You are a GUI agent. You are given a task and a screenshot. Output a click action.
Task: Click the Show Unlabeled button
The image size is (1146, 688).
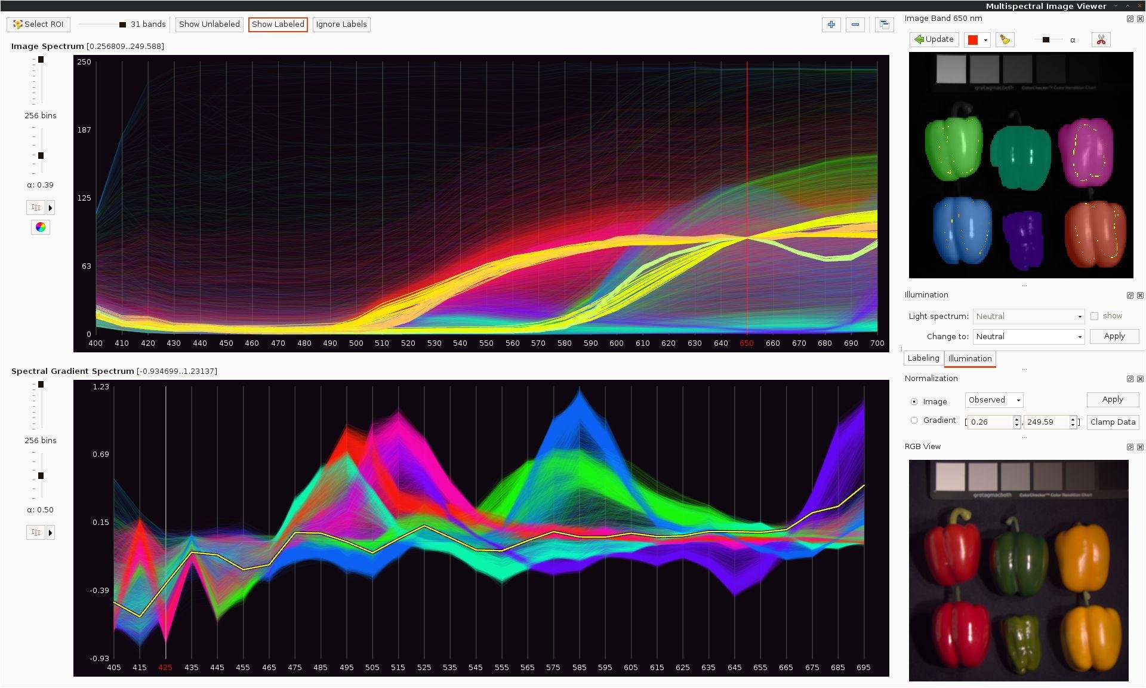tap(209, 24)
